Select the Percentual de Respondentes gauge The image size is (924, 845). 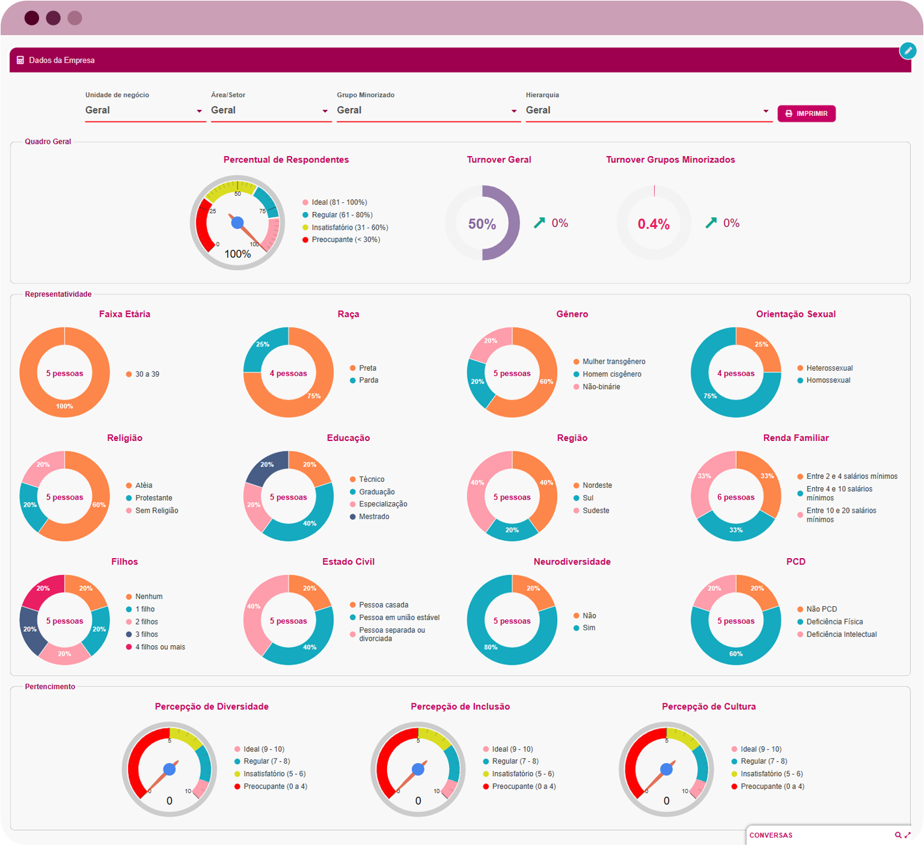[238, 222]
